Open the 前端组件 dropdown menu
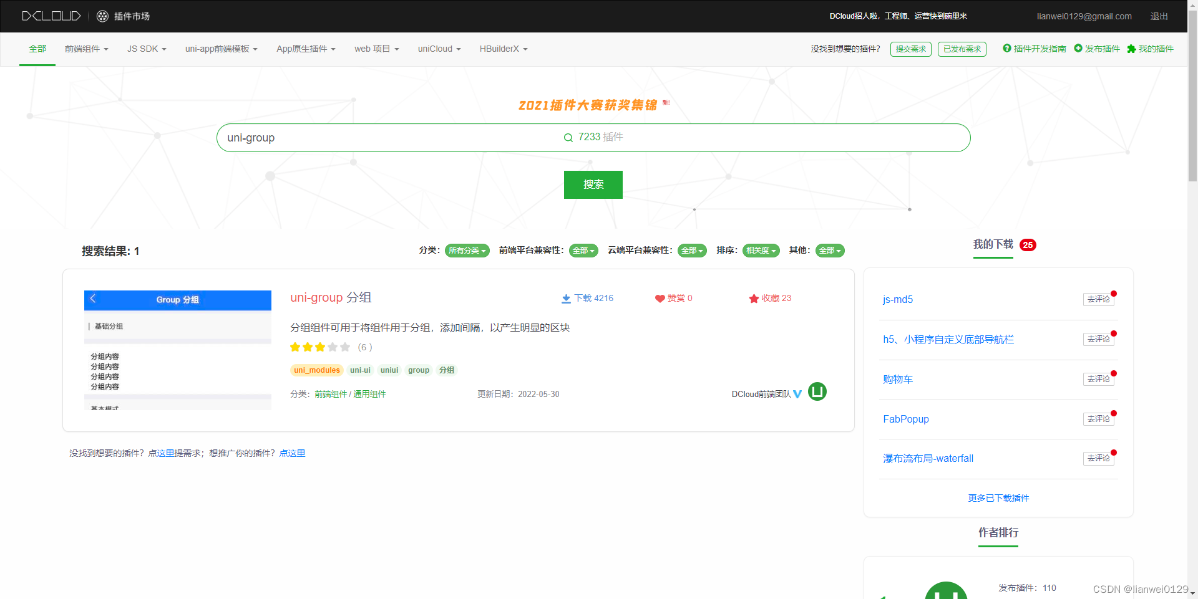1198x599 pixels. (x=87, y=49)
